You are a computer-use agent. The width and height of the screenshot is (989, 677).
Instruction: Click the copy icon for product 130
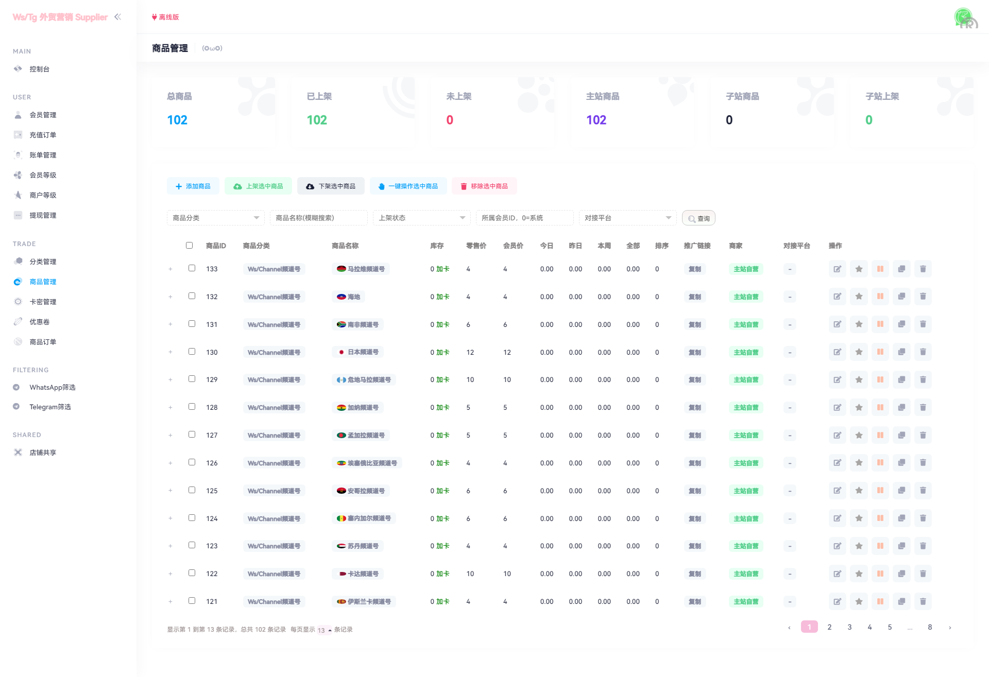[x=901, y=352]
